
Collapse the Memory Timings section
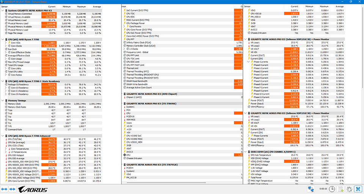point(3,100)
